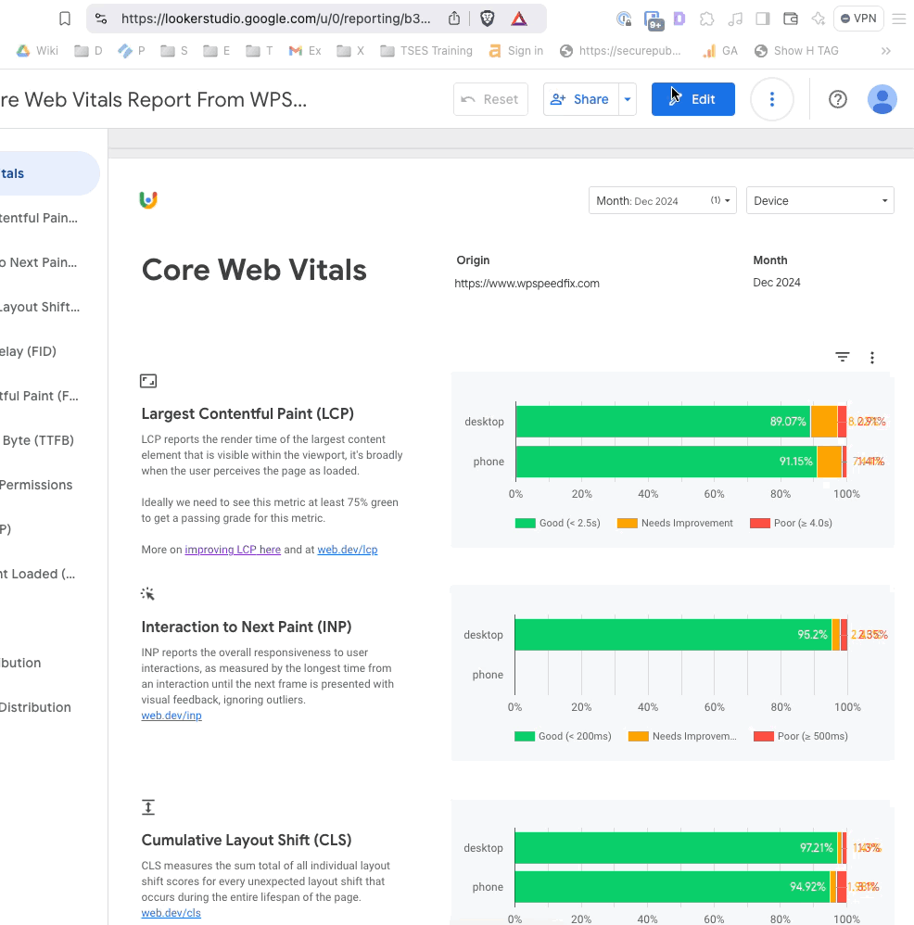Image resolution: width=914 pixels, height=925 pixels.
Task: Open the Brave Shields lion icon
Action: pos(488,19)
